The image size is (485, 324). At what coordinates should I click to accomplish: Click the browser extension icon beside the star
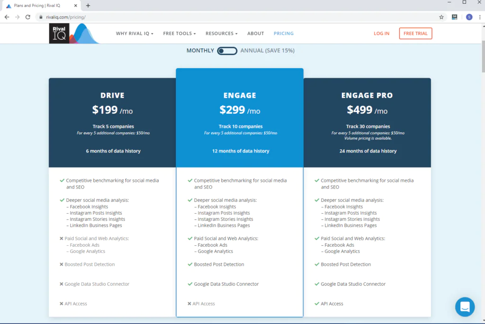pyautogui.click(x=454, y=17)
